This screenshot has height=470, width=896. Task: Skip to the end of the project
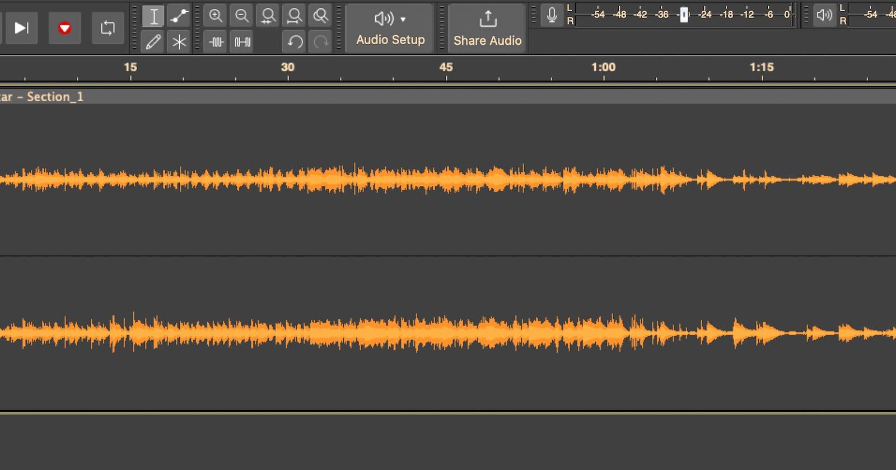coord(21,28)
